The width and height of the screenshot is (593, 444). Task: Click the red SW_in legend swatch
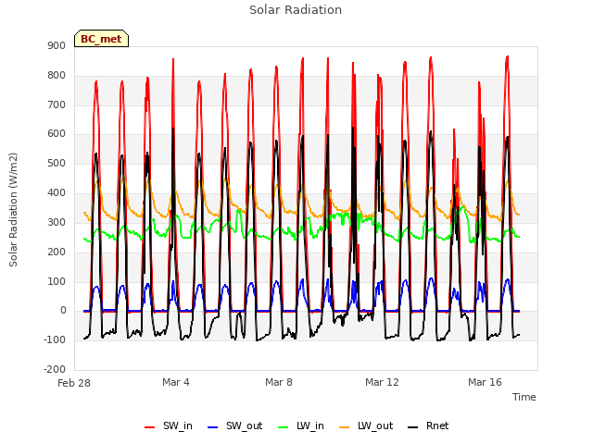pyautogui.click(x=150, y=427)
